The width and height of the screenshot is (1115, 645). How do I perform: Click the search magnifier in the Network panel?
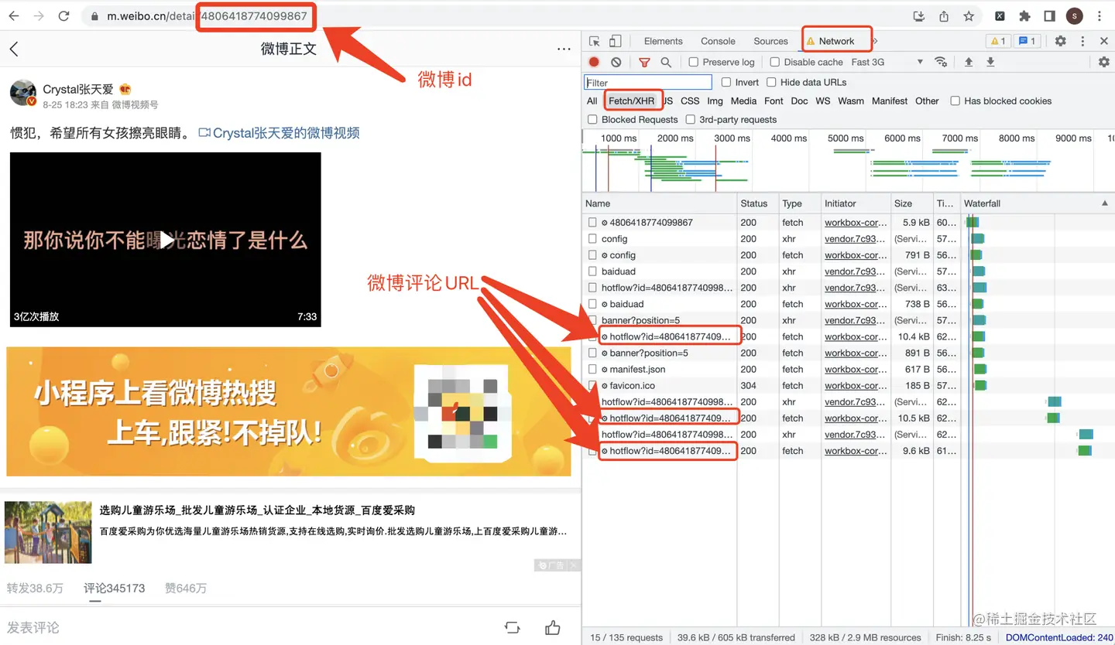point(666,62)
